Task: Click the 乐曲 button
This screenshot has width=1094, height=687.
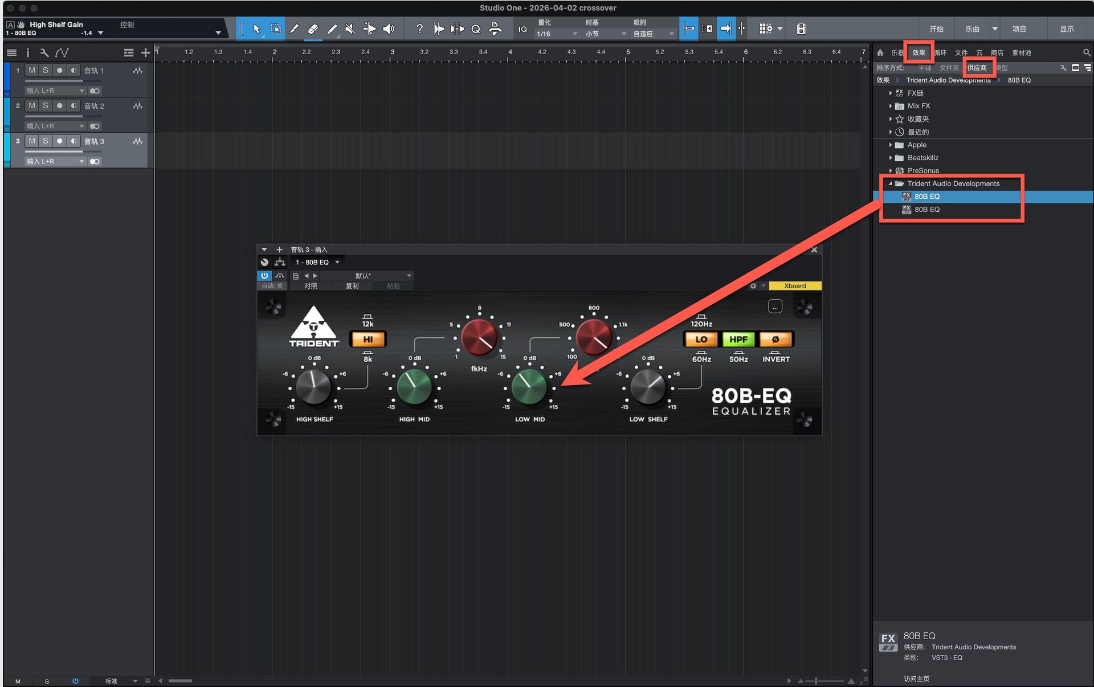Action: point(972,29)
